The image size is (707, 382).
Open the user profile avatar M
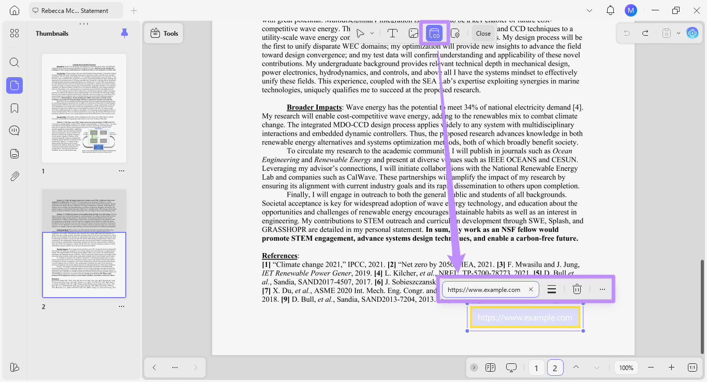click(x=630, y=10)
